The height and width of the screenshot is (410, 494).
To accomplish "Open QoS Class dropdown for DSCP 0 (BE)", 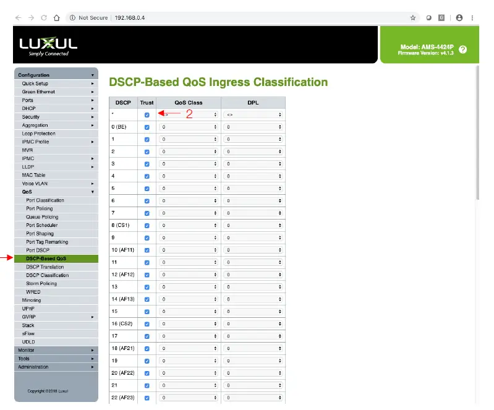I will point(189,127).
